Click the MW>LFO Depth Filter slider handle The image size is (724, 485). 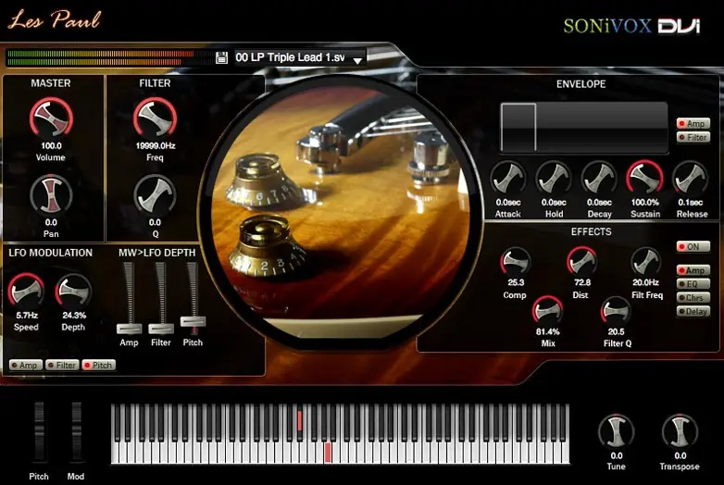coord(161,329)
